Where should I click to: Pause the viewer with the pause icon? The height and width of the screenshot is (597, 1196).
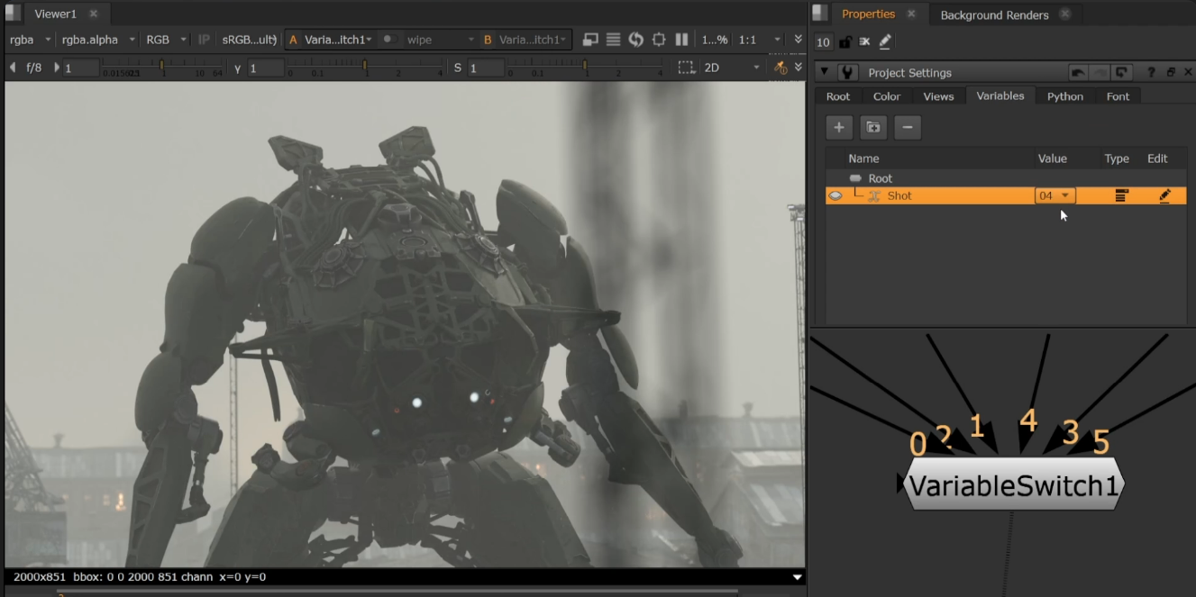[x=681, y=40]
